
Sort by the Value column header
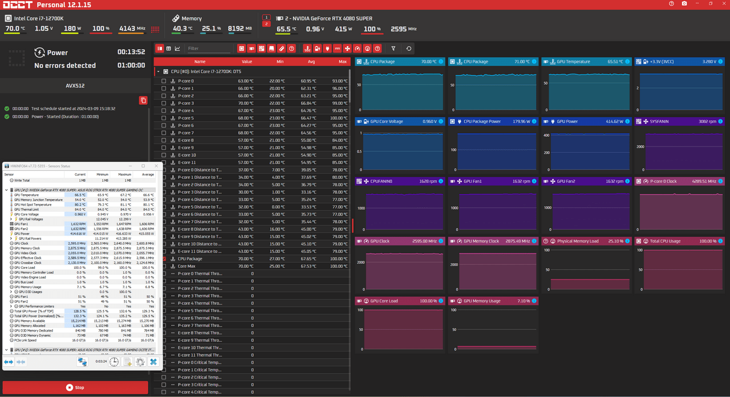(246, 62)
